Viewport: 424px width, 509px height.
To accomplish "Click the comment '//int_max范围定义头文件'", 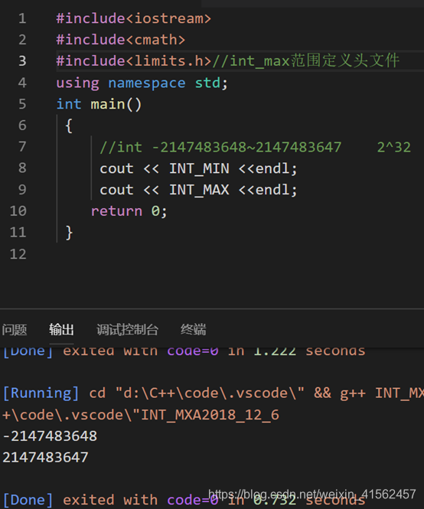I will click(x=306, y=61).
